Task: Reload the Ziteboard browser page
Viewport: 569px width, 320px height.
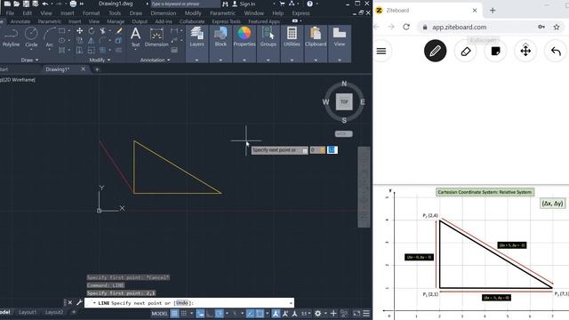Action: (406, 27)
